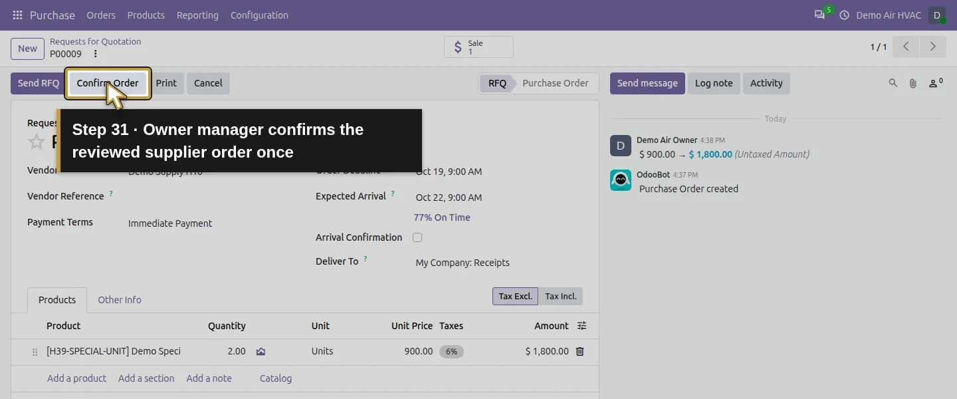Viewport: 957px width, 399px height.
Task: Switch to the Other Info tab
Action: [120, 300]
